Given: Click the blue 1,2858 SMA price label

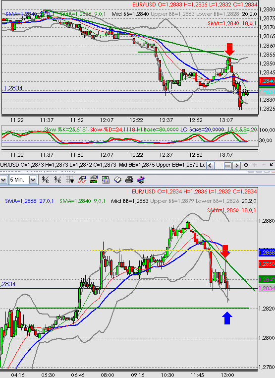Looking at the screenshot, I should [267, 252].
